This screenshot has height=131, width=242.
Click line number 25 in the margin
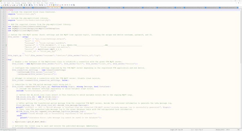[x=3, y=60]
